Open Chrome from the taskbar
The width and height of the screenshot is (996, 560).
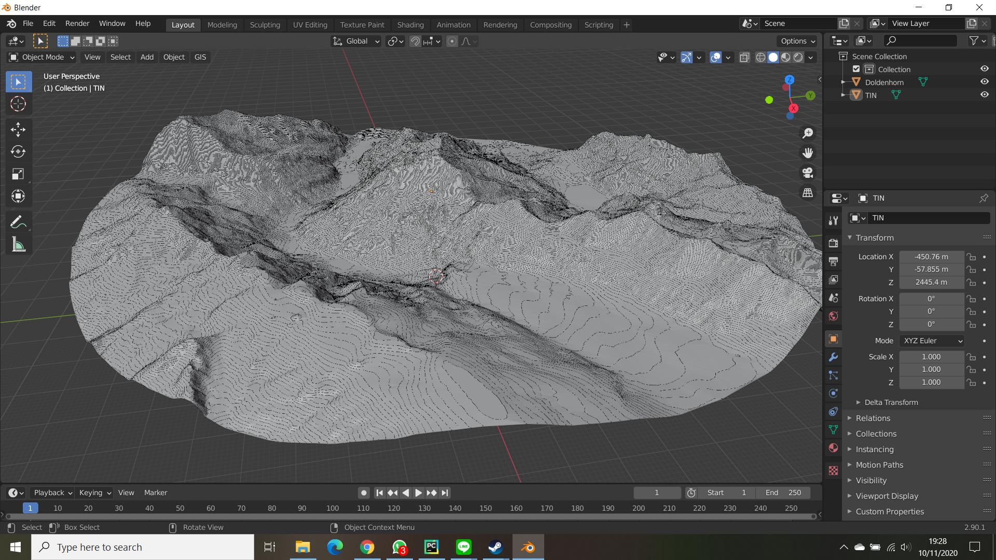pos(367,547)
